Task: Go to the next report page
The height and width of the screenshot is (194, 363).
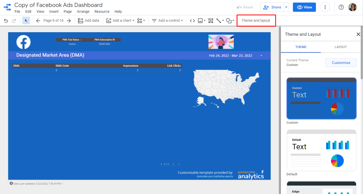Action: (x=69, y=21)
